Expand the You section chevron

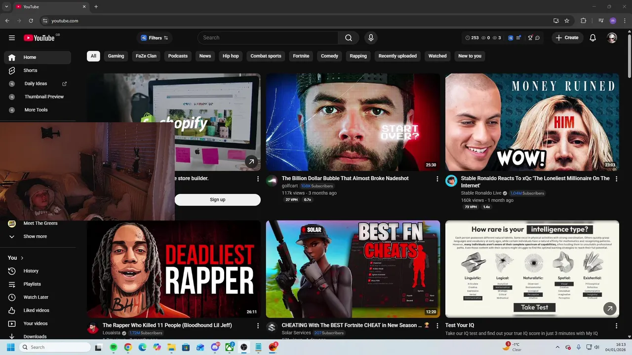[x=22, y=258]
